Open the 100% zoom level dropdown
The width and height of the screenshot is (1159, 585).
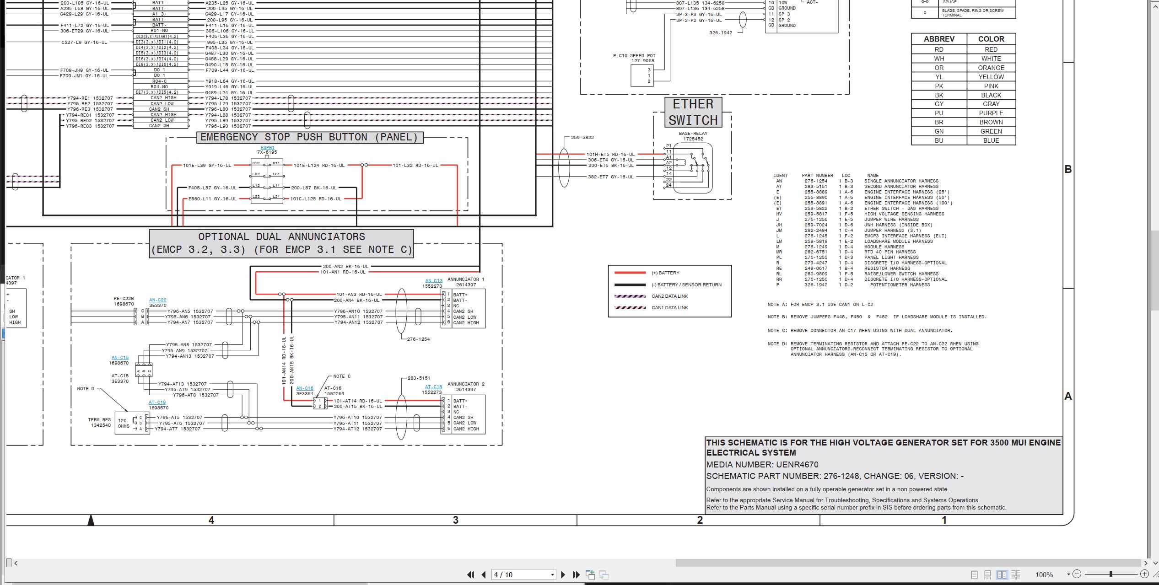(x=1068, y=574)
